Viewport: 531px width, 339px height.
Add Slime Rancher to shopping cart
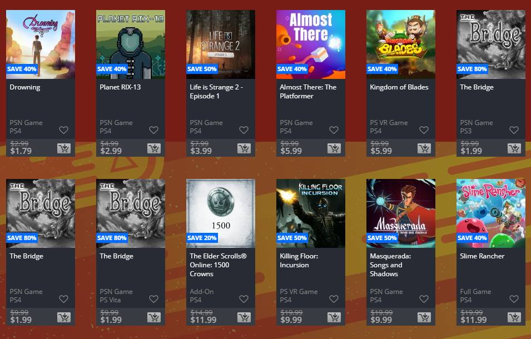pos(514,317)
